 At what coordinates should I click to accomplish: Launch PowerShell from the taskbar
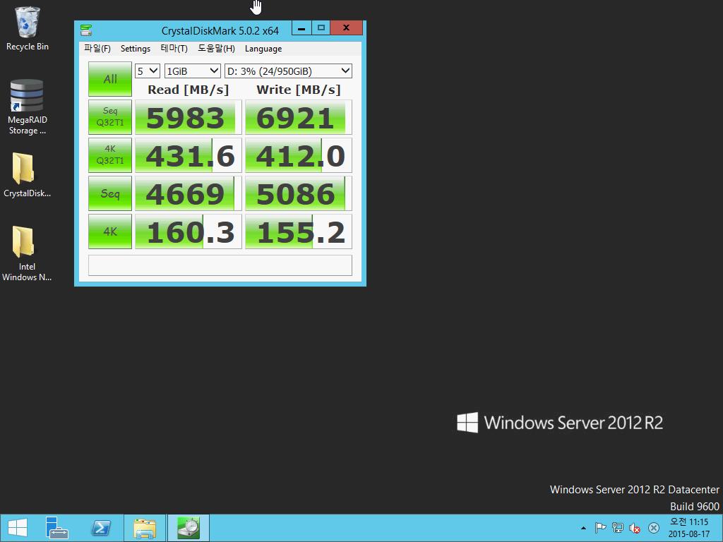(101, 528)
